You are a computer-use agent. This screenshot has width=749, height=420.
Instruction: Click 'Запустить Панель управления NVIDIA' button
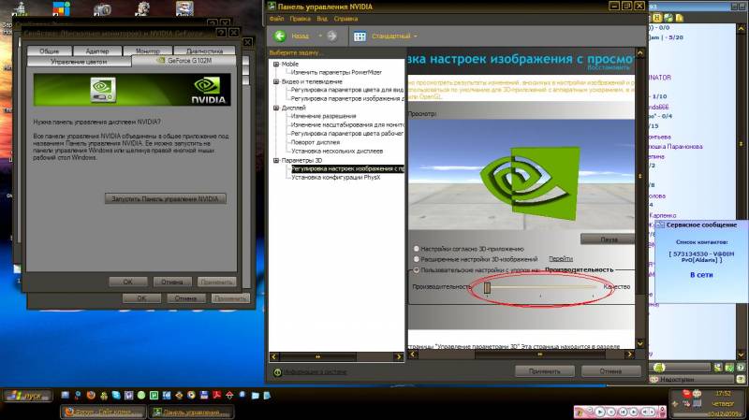pos(166,198)
